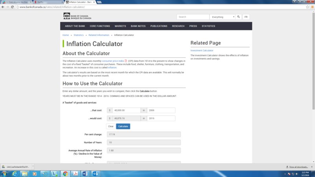Click the browser forward arrow
315x177 pixels.
click(x=7, y=7)
